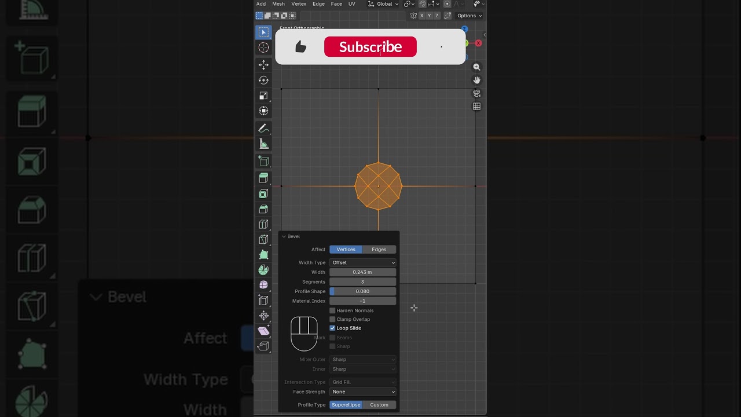Viewport: 741px width, 417px height.
Task: Open Transform Orientation Global dropdown
Action: point(383,4)
